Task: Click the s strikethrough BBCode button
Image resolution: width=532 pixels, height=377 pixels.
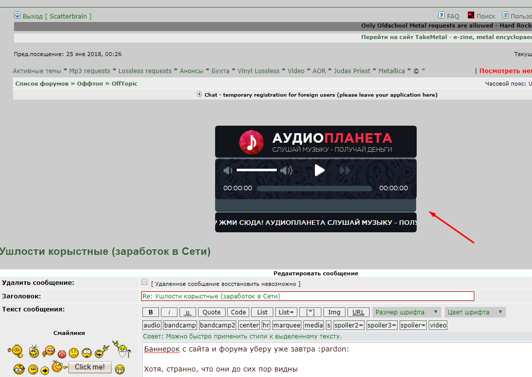Action: 328,325
